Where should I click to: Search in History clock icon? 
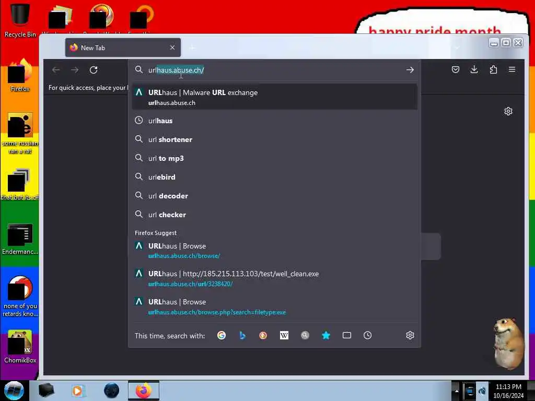point(367,335)
